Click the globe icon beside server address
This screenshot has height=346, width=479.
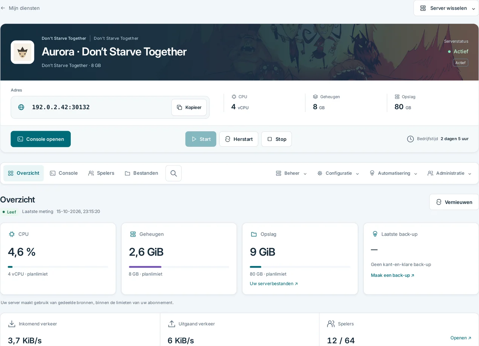point(21,107)
